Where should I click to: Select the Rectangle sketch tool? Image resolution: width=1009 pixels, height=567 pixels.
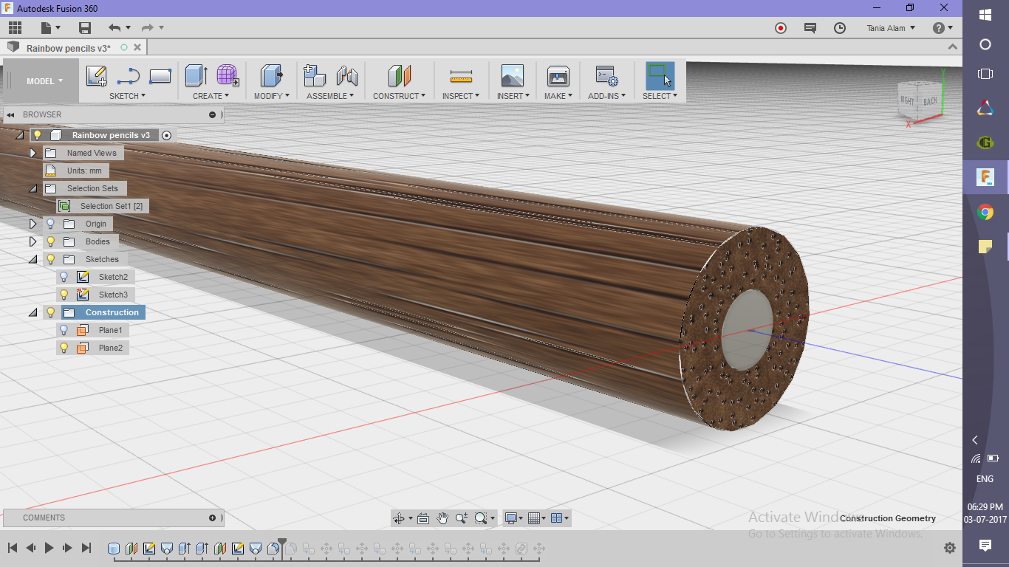click(x=160, y=76)
